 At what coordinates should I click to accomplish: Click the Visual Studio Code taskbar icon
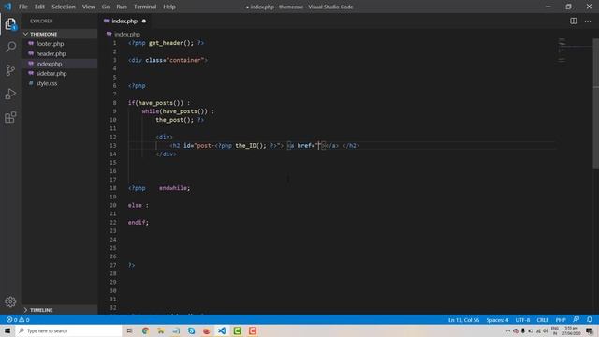coord(222,330)
